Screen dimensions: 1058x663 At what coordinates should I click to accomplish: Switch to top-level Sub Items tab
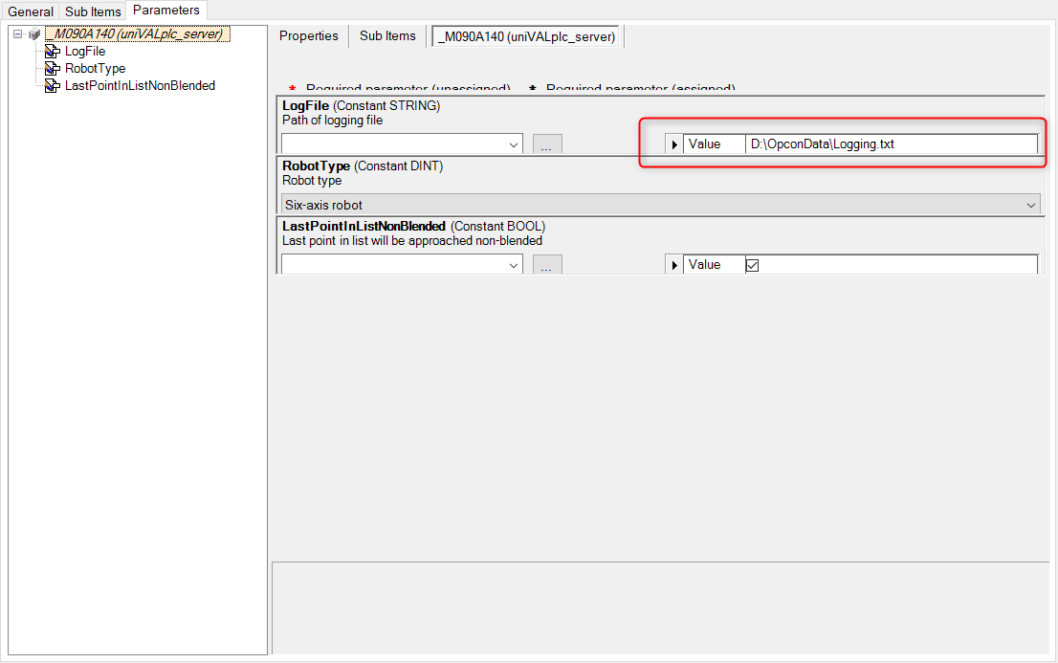pyautogui.click(x=93, y=11)
